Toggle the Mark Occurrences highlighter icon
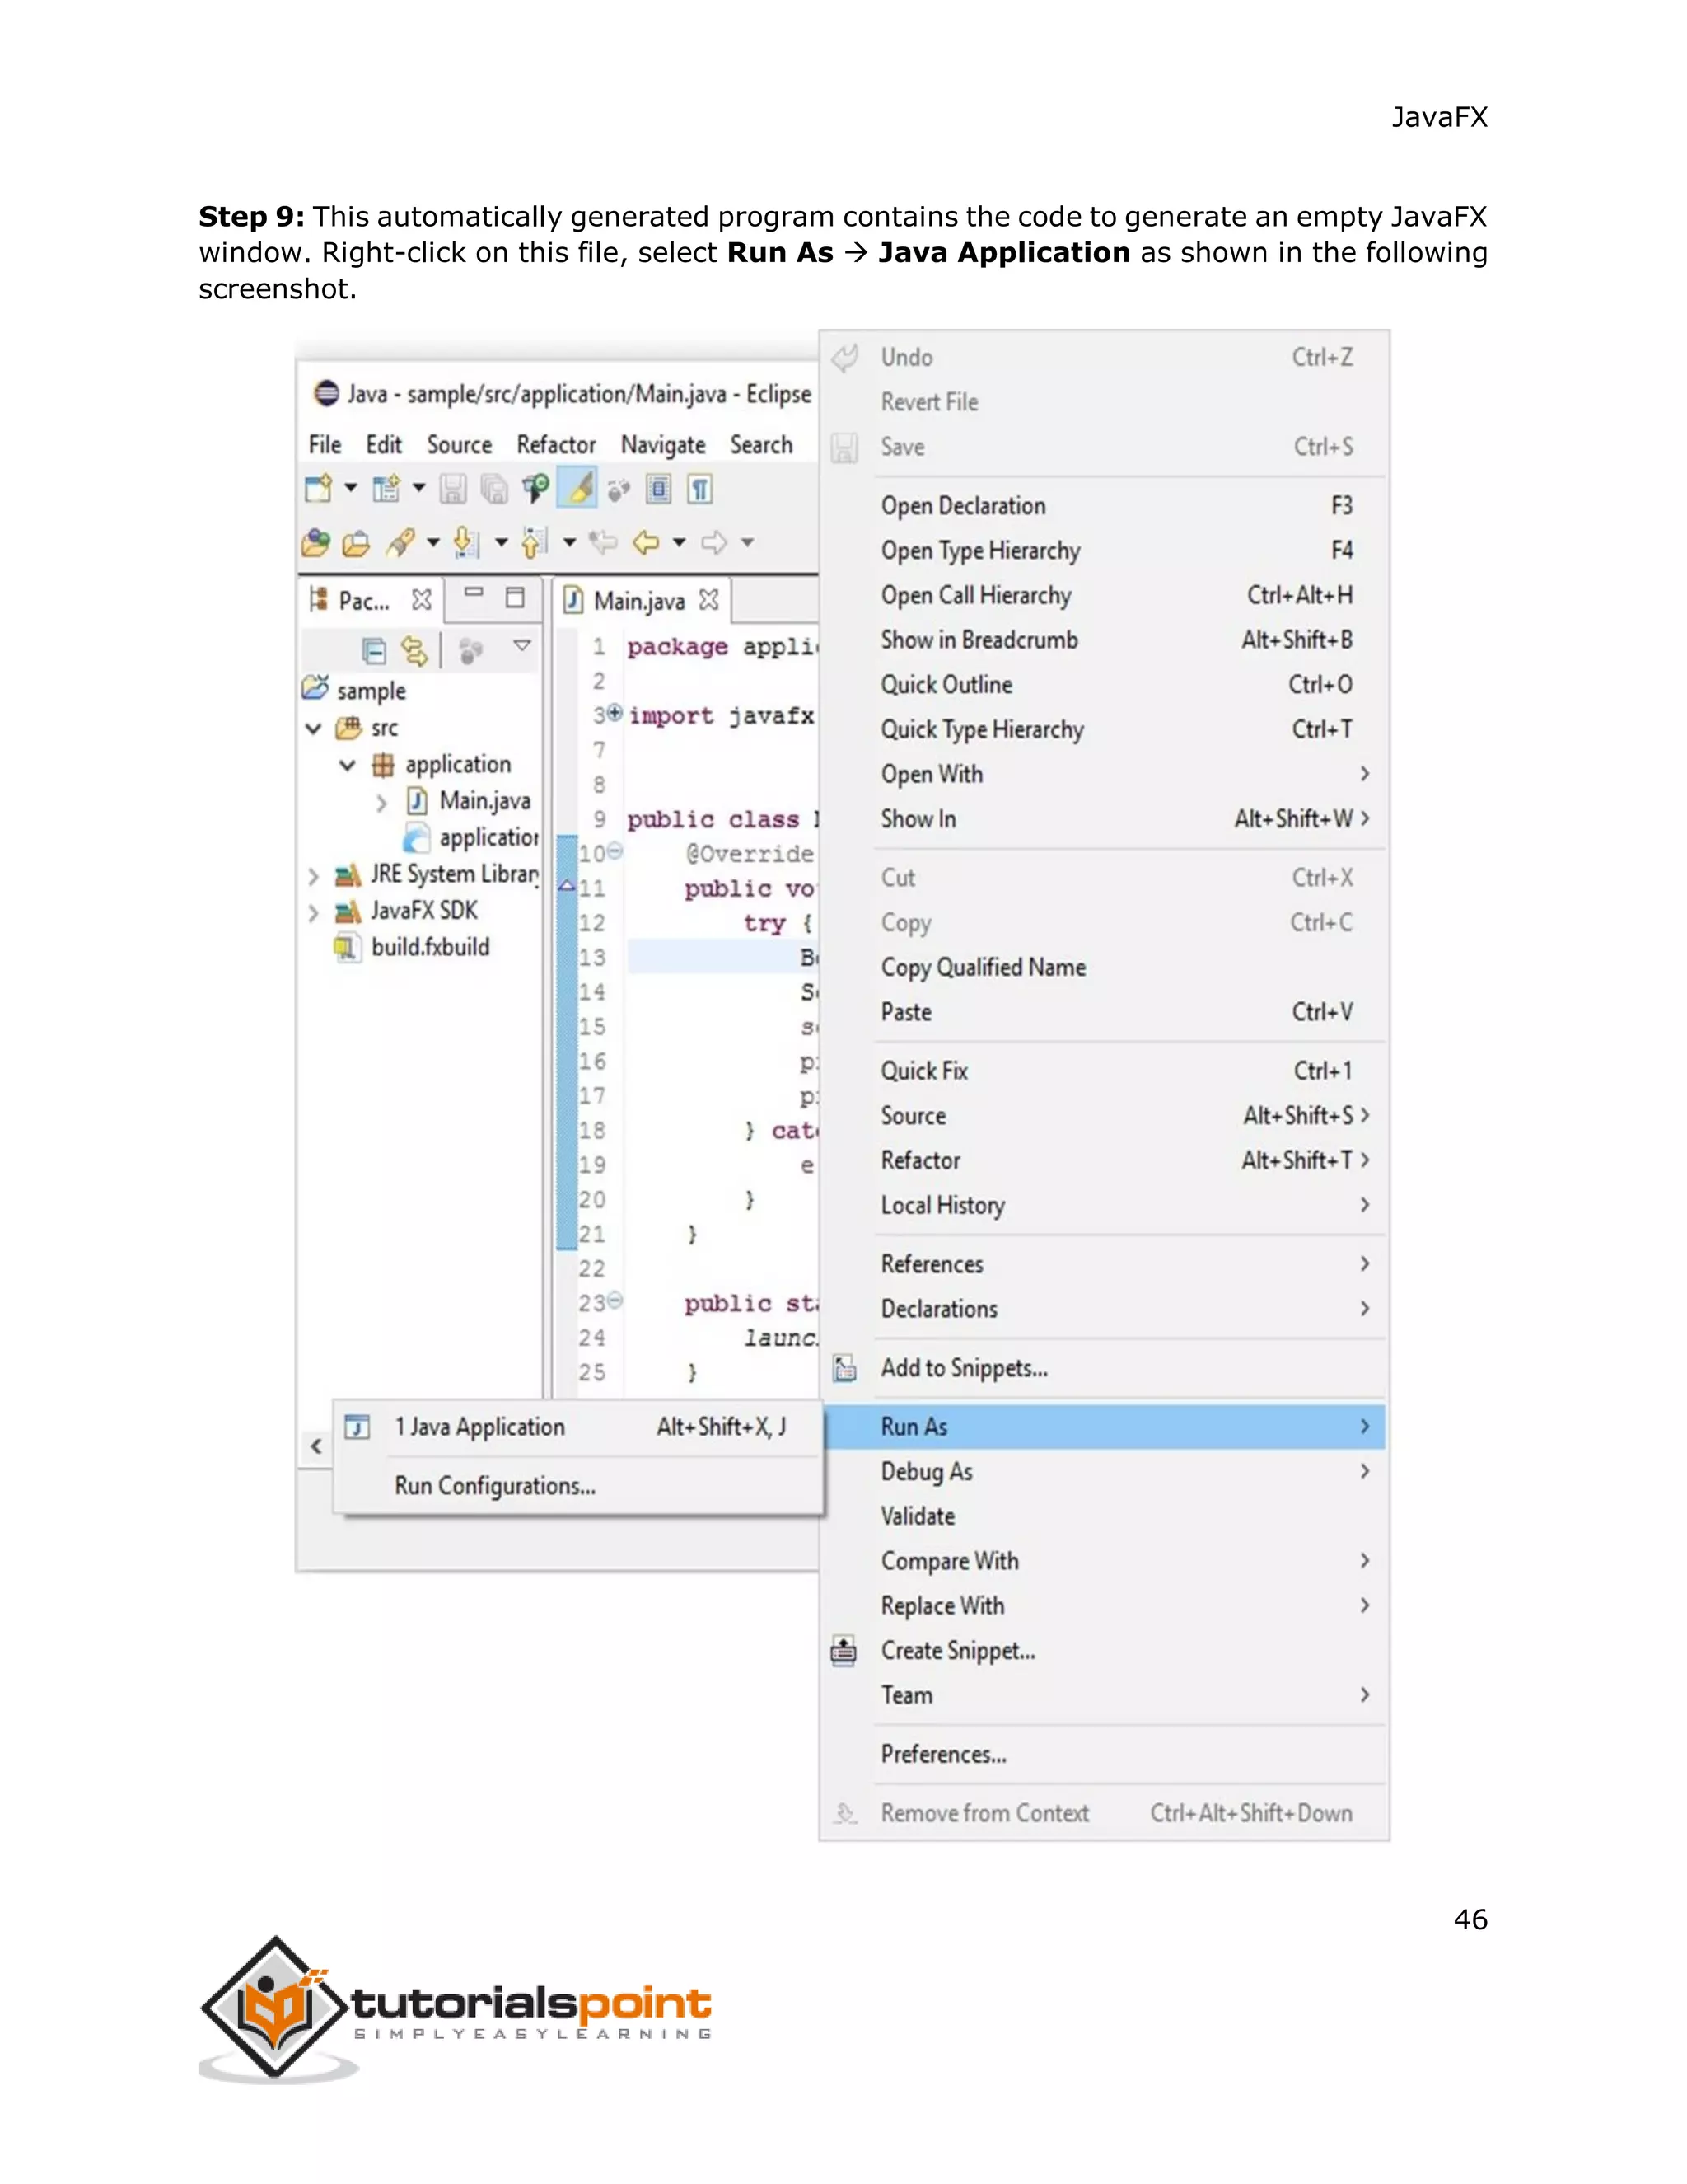Image resolution: width=1687 pixels, height=2184 pixels. (578, 489)
